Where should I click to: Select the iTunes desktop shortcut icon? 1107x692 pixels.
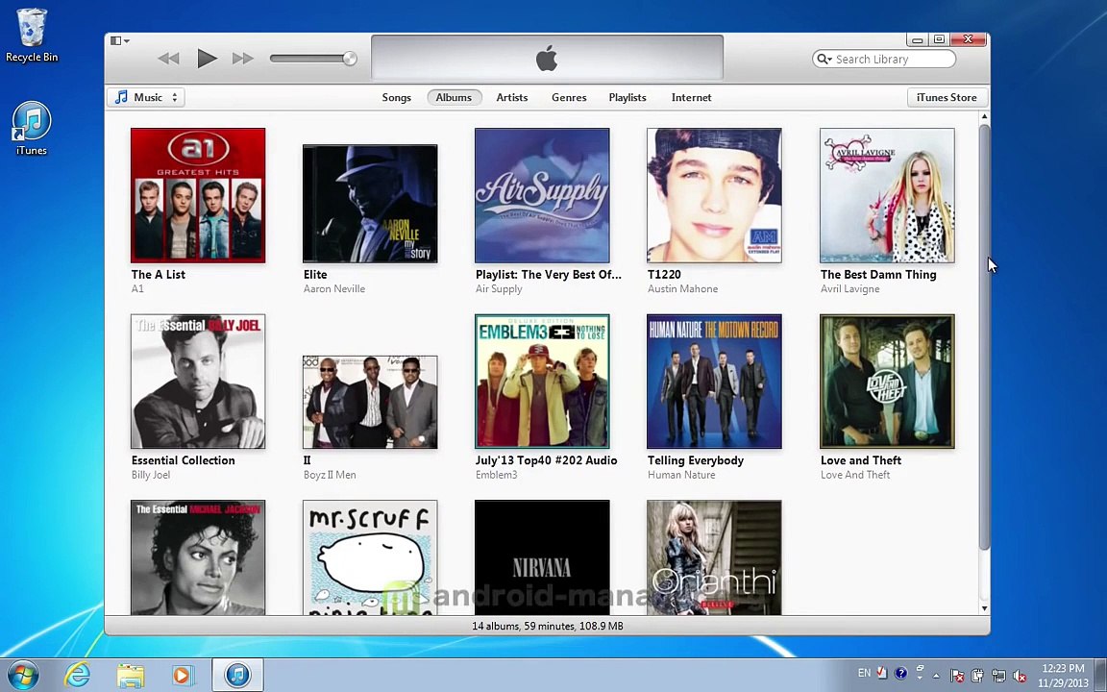(32, 128)
